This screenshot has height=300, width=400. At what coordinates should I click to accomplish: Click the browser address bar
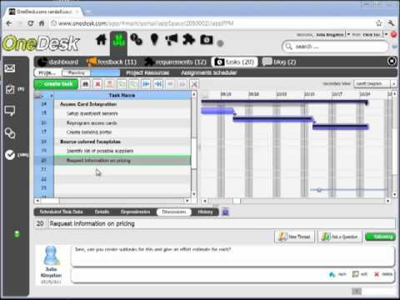211,23
